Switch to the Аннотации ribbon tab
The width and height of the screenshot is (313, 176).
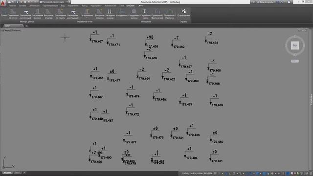click(34, 6)
